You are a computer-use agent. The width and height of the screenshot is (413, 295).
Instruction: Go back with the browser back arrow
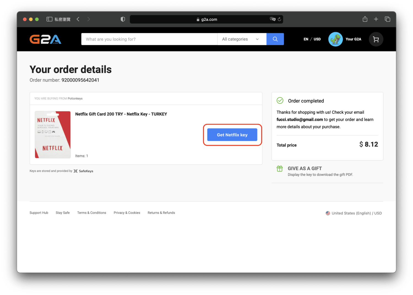(78, 19)
